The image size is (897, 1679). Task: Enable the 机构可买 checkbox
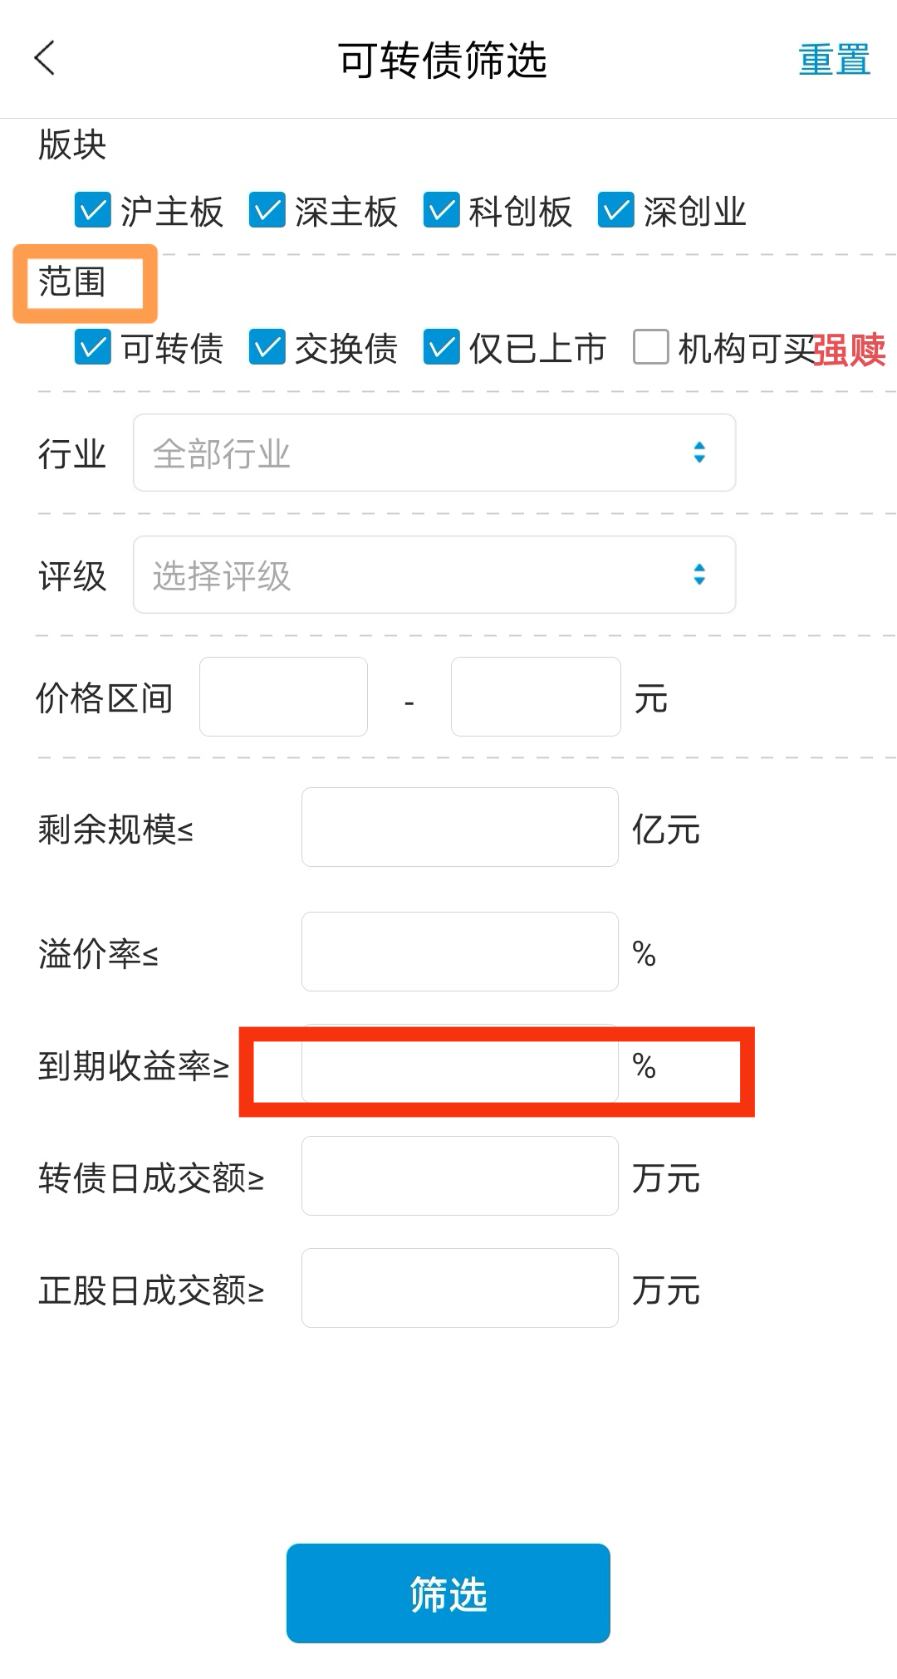coord(651,347)
